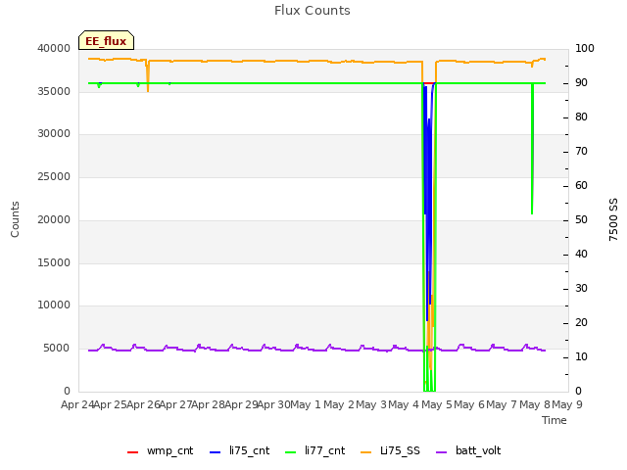Click the orange Li75_SS dip on Apr 26
This screenshot has height=470, width=627.
tap(148, 76)
